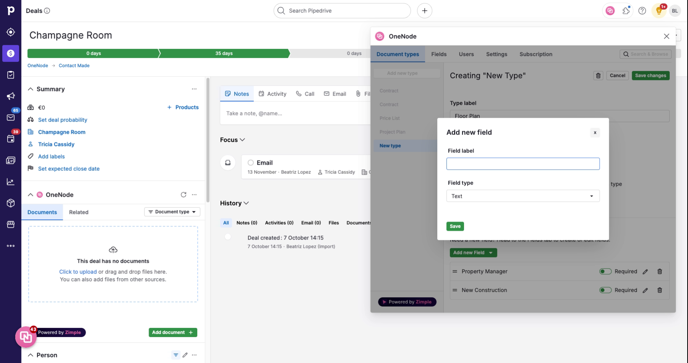Refresh the OneNode panel
Viewport: 688px width, 363px height.
pyautogui.click(x=183, y=194)
